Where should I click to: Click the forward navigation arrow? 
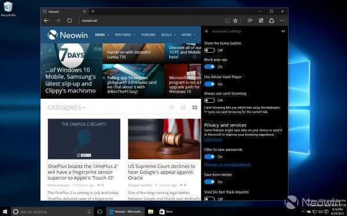tap(58, 21)
